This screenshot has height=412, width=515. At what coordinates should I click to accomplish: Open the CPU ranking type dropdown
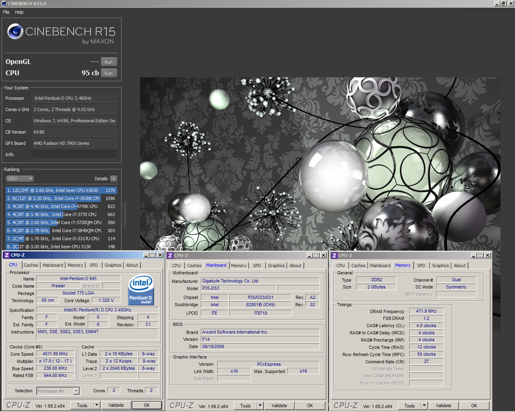[x=20, y=179]
